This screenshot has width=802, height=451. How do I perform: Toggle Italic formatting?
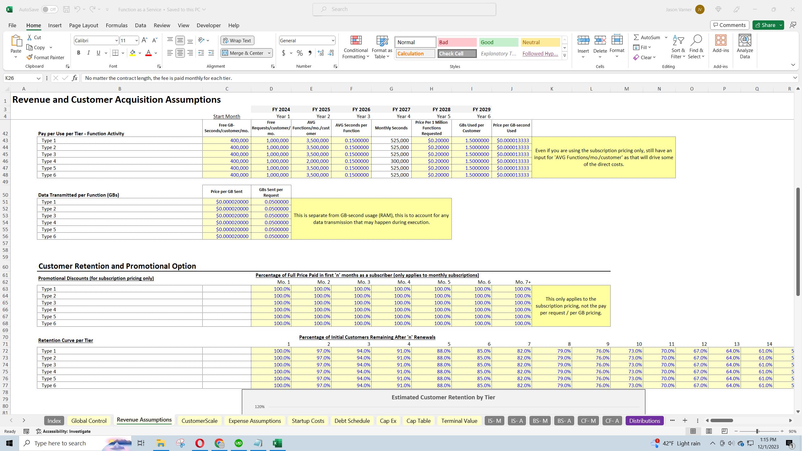(89, 53)
